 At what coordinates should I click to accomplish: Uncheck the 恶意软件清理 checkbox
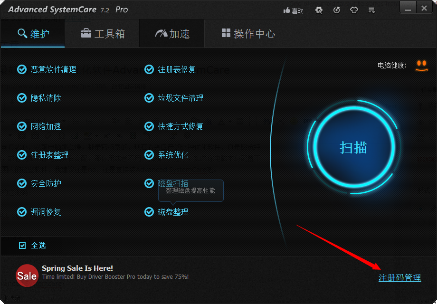(x=22, y=69)
